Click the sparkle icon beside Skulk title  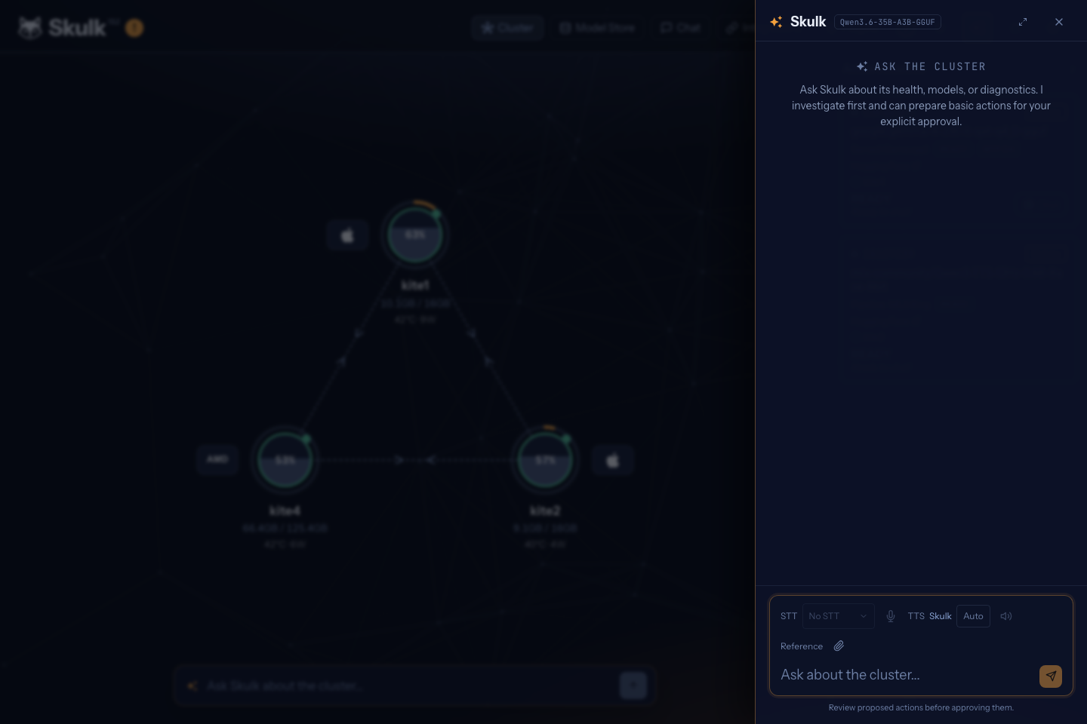[x=776, y=22]
